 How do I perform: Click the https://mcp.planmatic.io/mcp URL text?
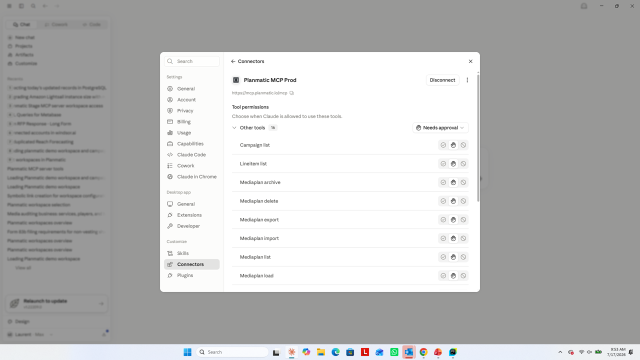(x=259, y=93)
